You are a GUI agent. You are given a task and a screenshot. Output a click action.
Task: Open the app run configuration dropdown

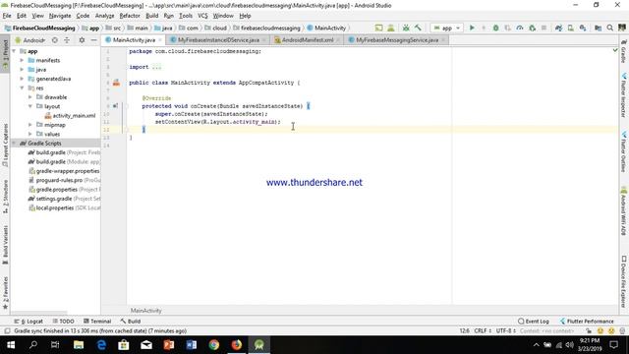446,29
